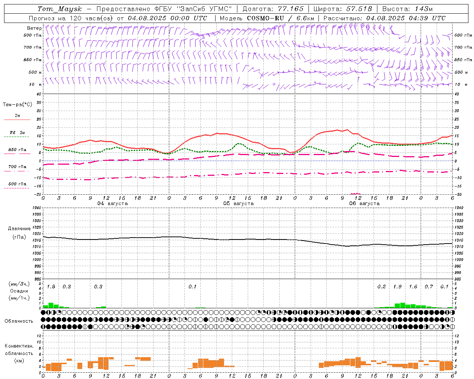Click the date label 05 августа
The width and height of the screenshot is (474, 379).
click(x=238, y=204)
